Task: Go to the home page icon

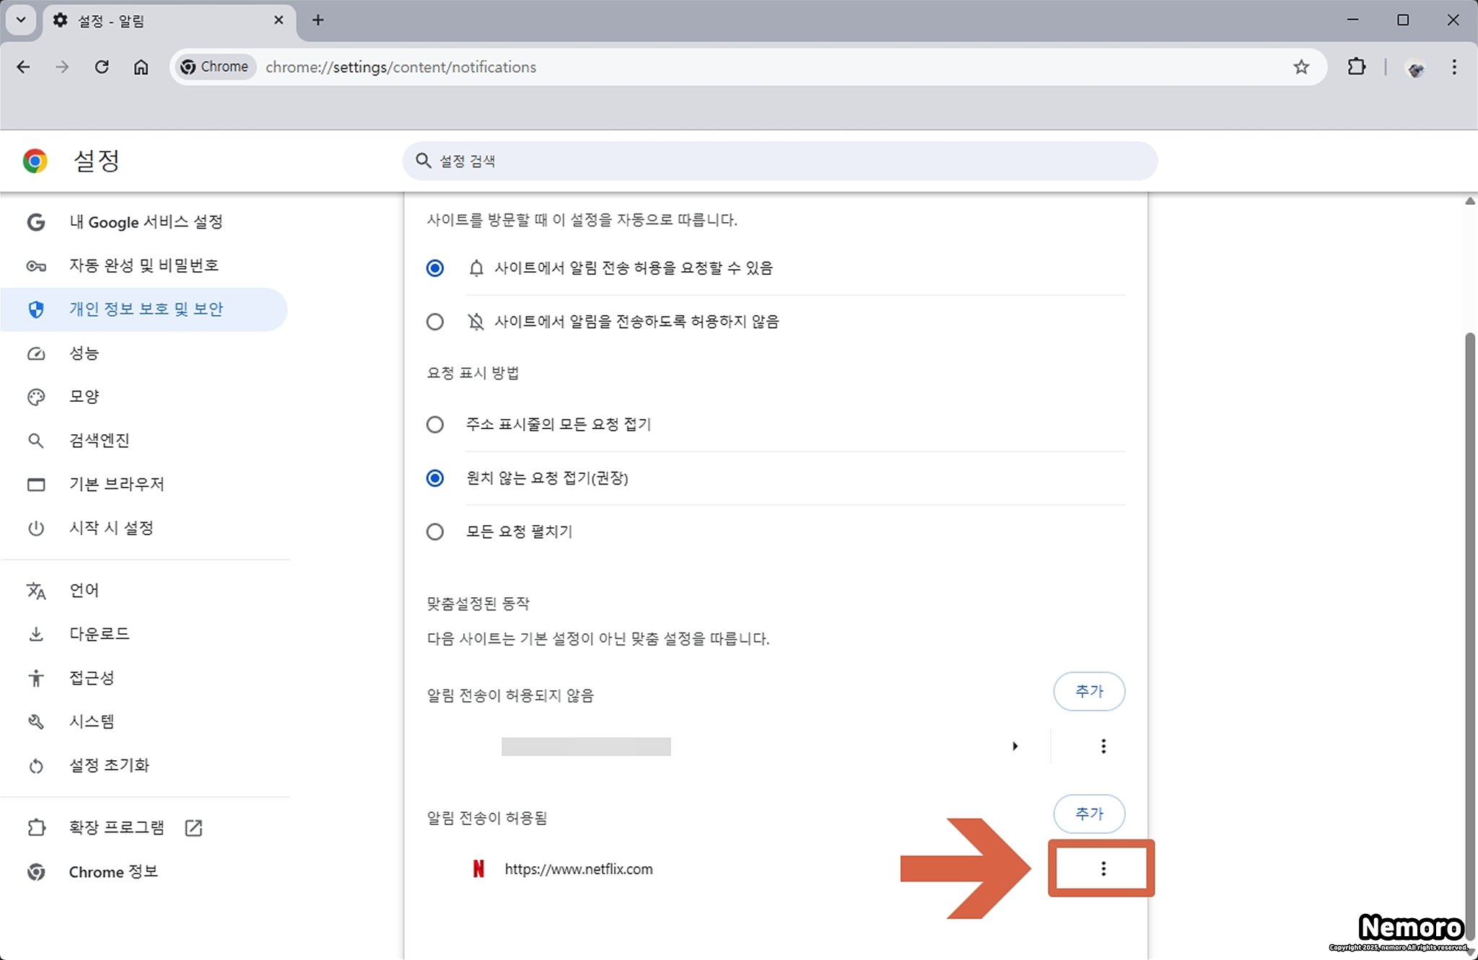Action: [x=141, y=67]
